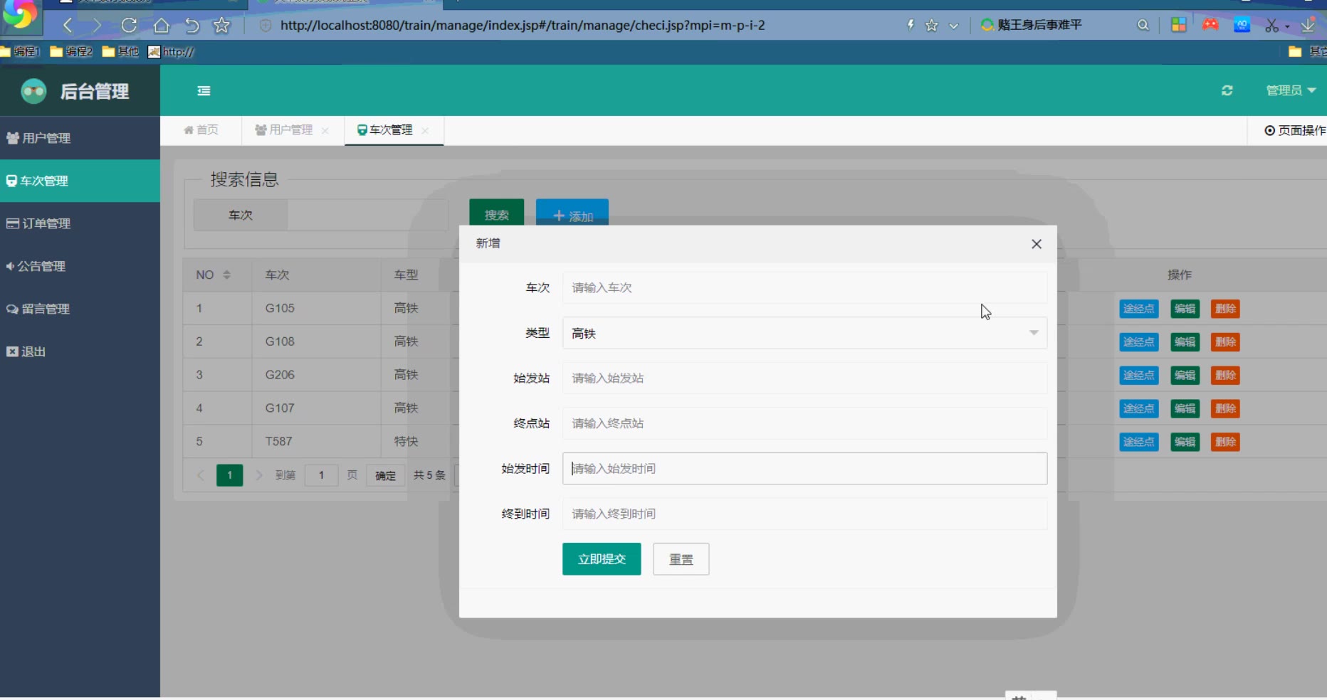Select page 1 in the pagination
Image resolution: width=1327 pixels, height=700 pixels.
[230, 475]
